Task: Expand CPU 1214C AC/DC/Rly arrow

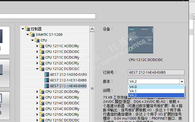Action: pos(37,97)
